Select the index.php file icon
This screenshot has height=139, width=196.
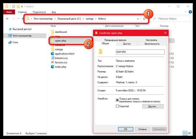pos(53,67)
